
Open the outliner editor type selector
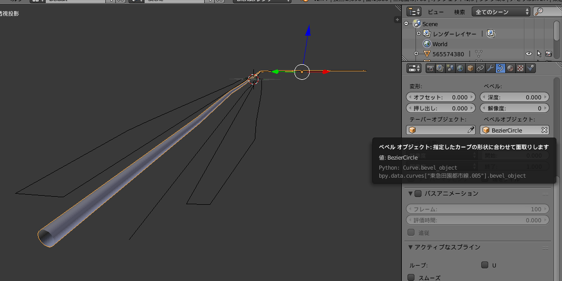[x=414, y=12]
